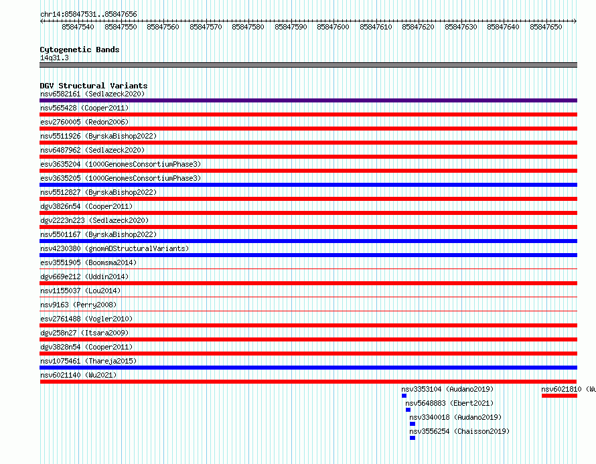The width and height of the screenshot is (596, 464).
Task: Click the dgv669e212 (Uddin2014) variant label
Action: [x=84, y=277]
